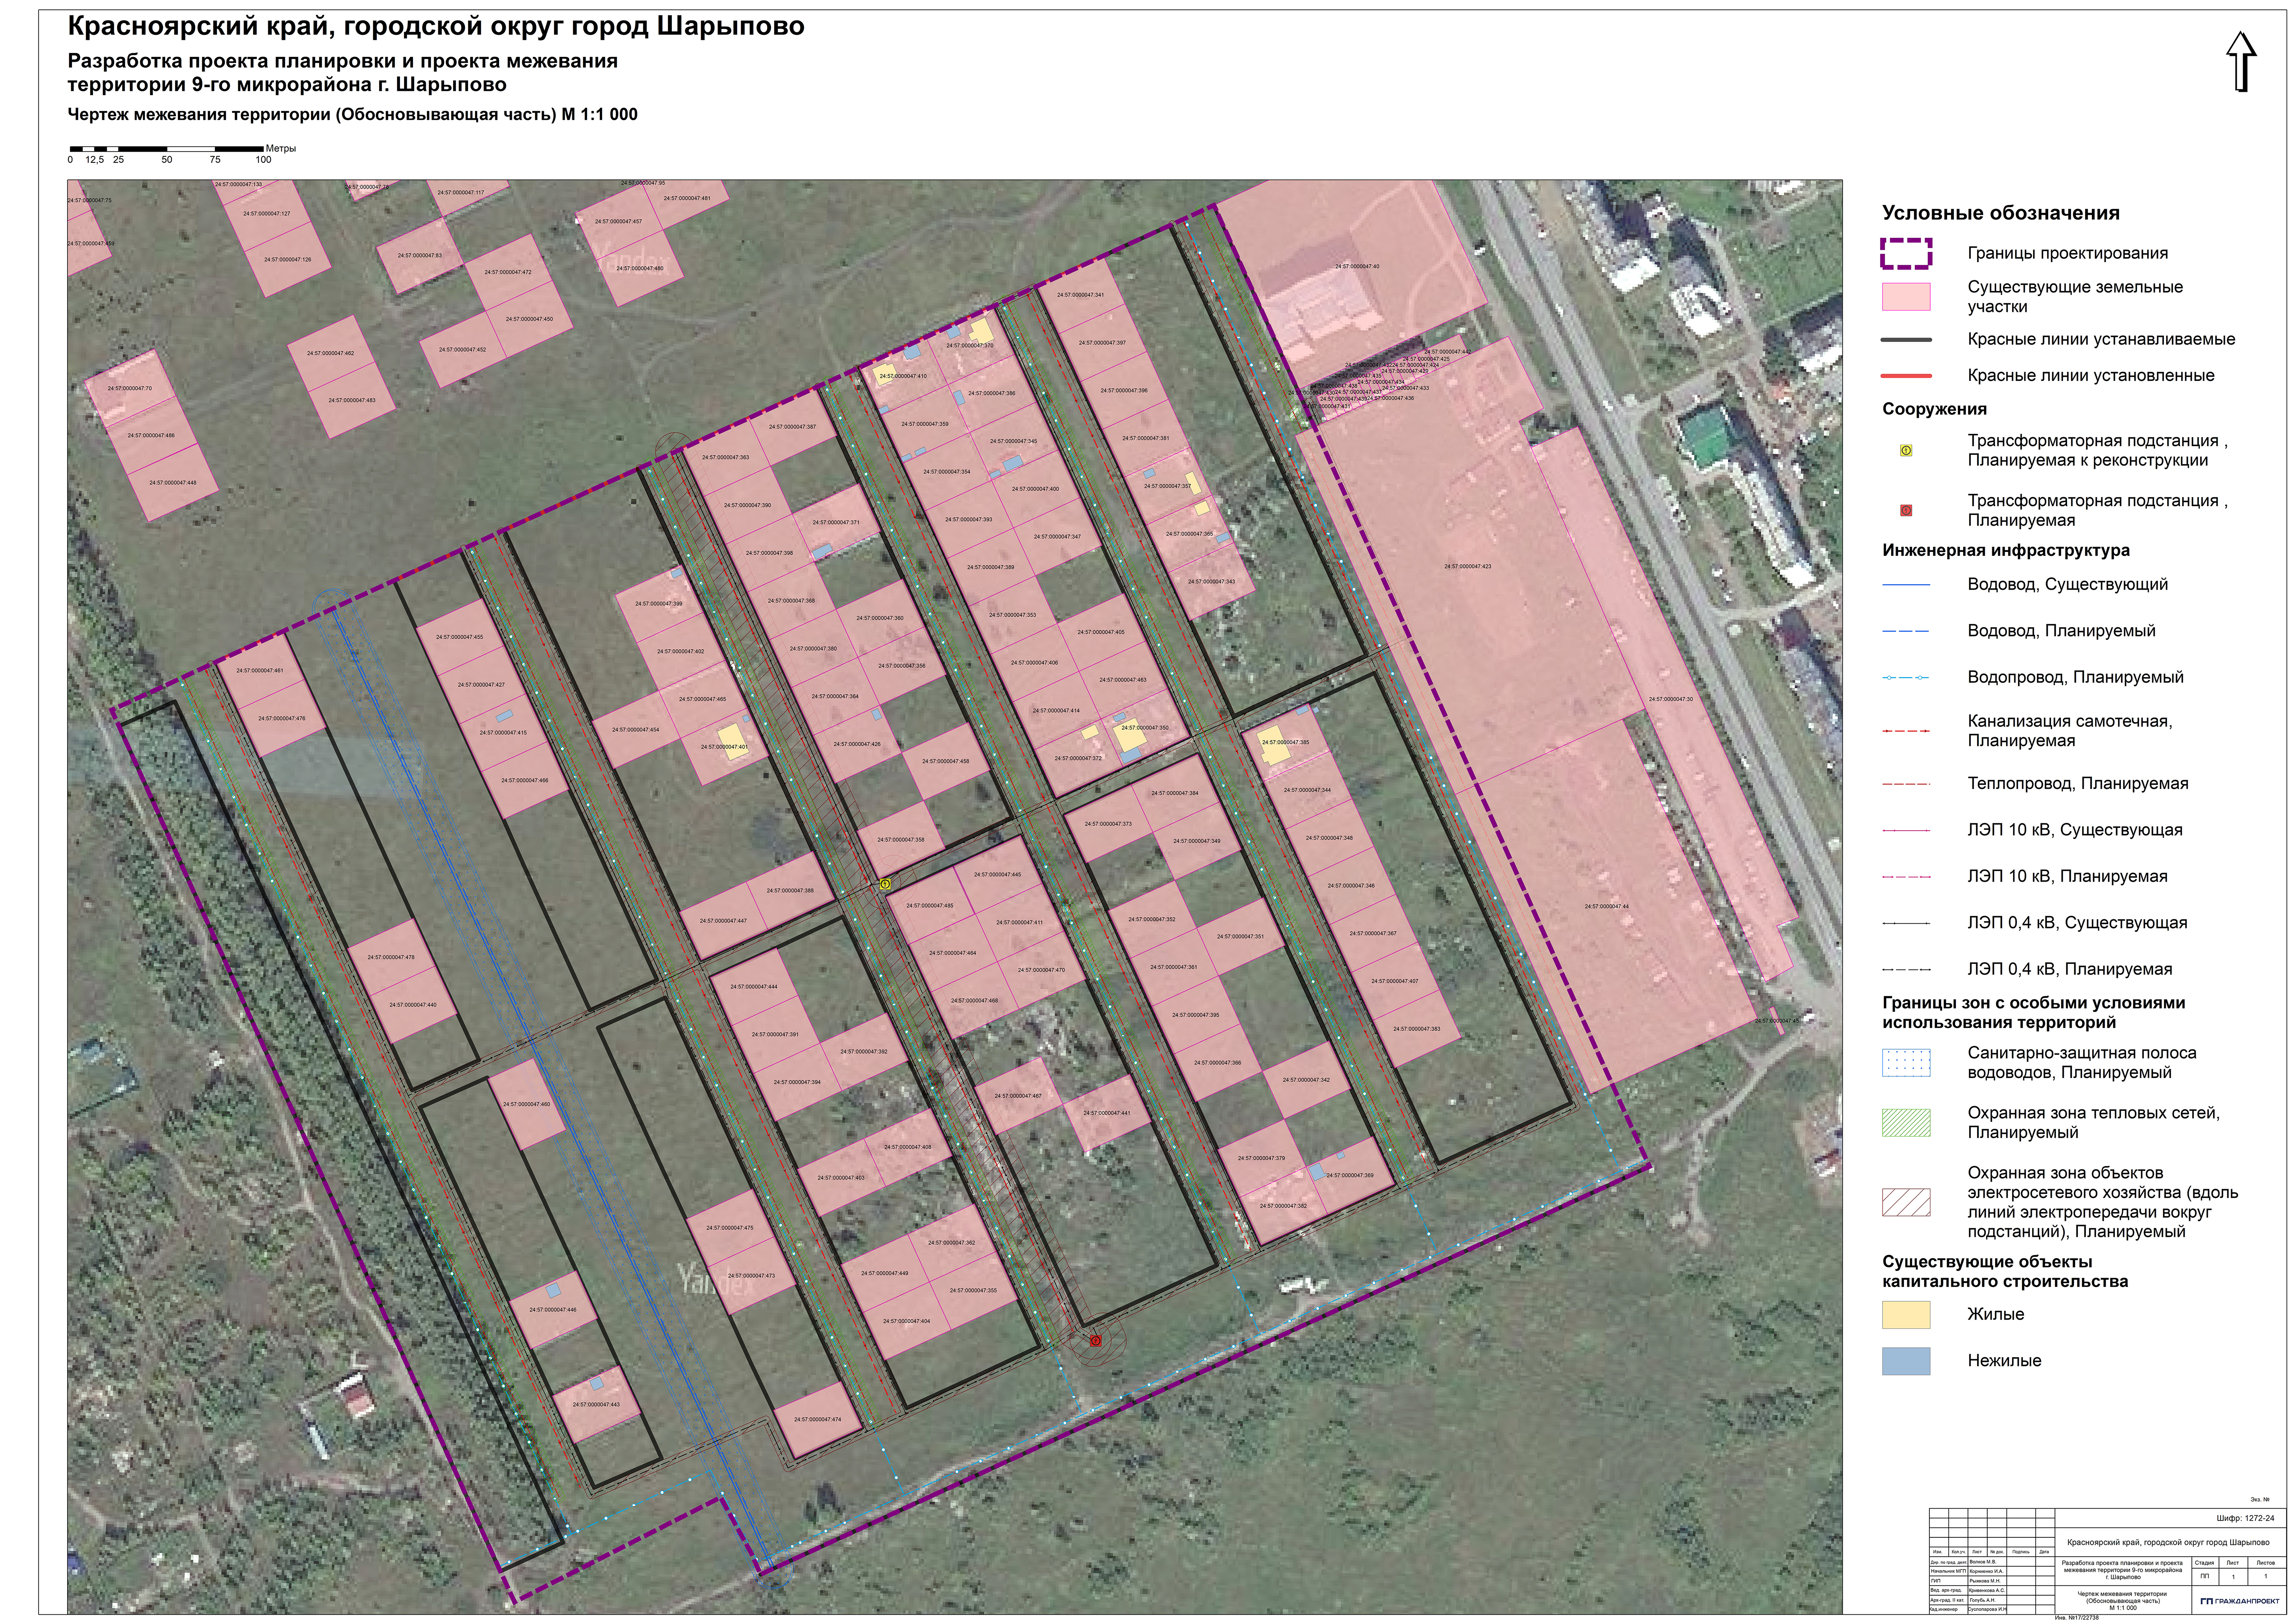2296x1624 pixels.
Task: Click parcel label 24:57:0000047:443
Action: click(x=596, y=1405)
